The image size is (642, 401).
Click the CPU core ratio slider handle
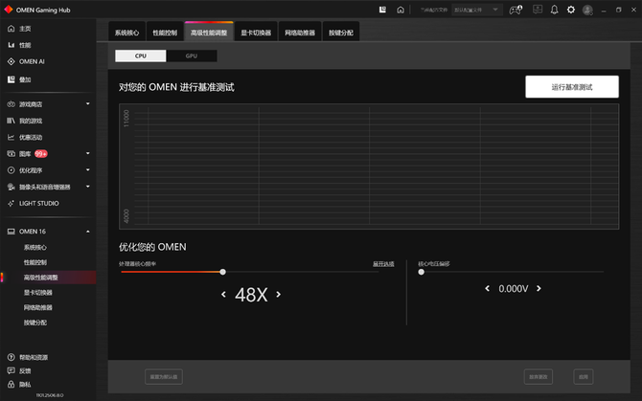[223, 272]
